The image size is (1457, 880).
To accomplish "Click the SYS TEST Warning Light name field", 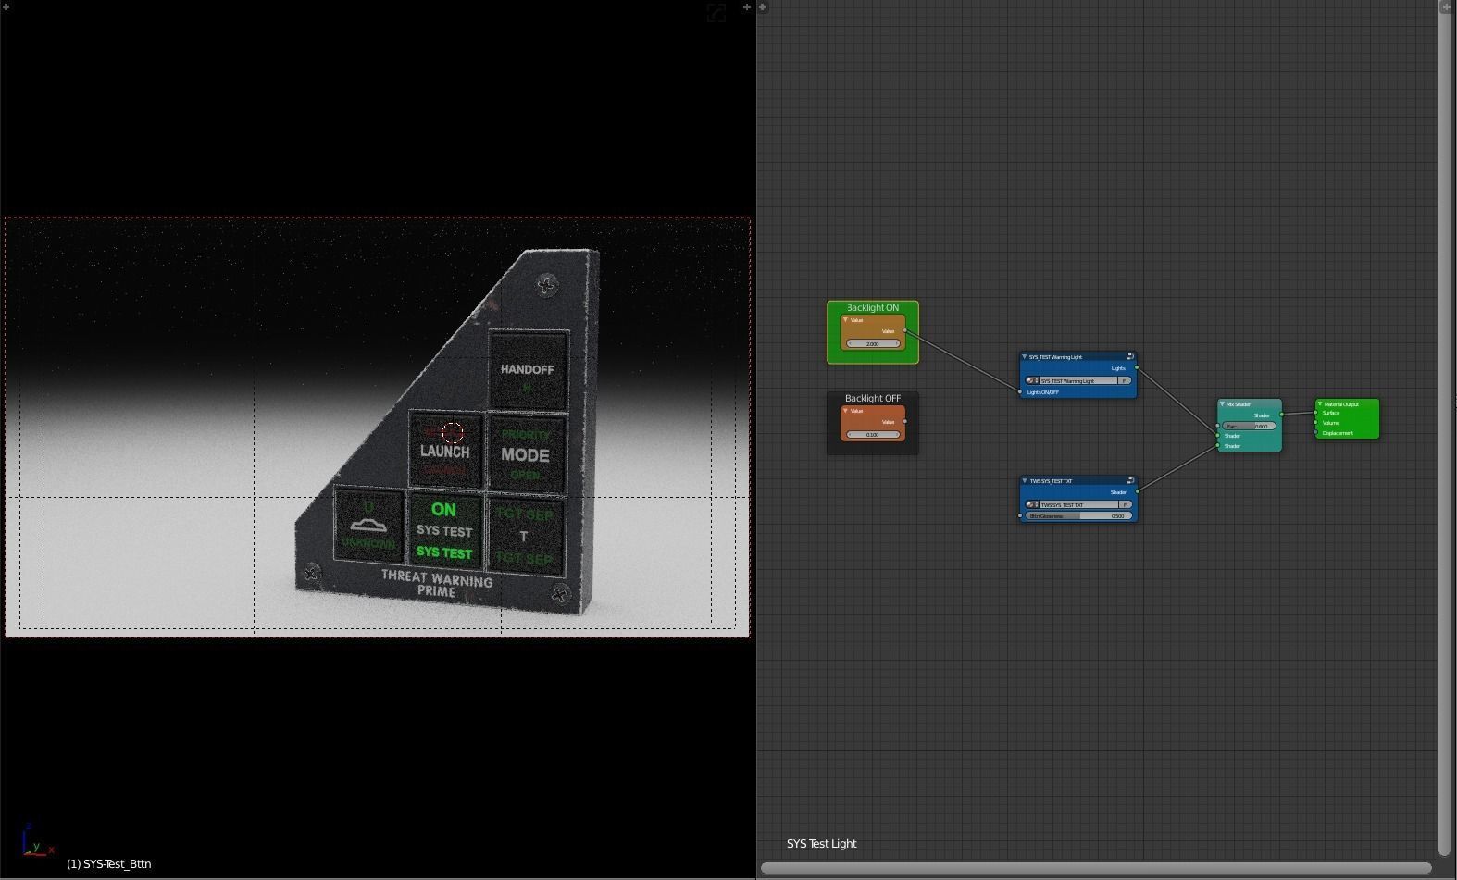I will click(x=1077, y=380).
